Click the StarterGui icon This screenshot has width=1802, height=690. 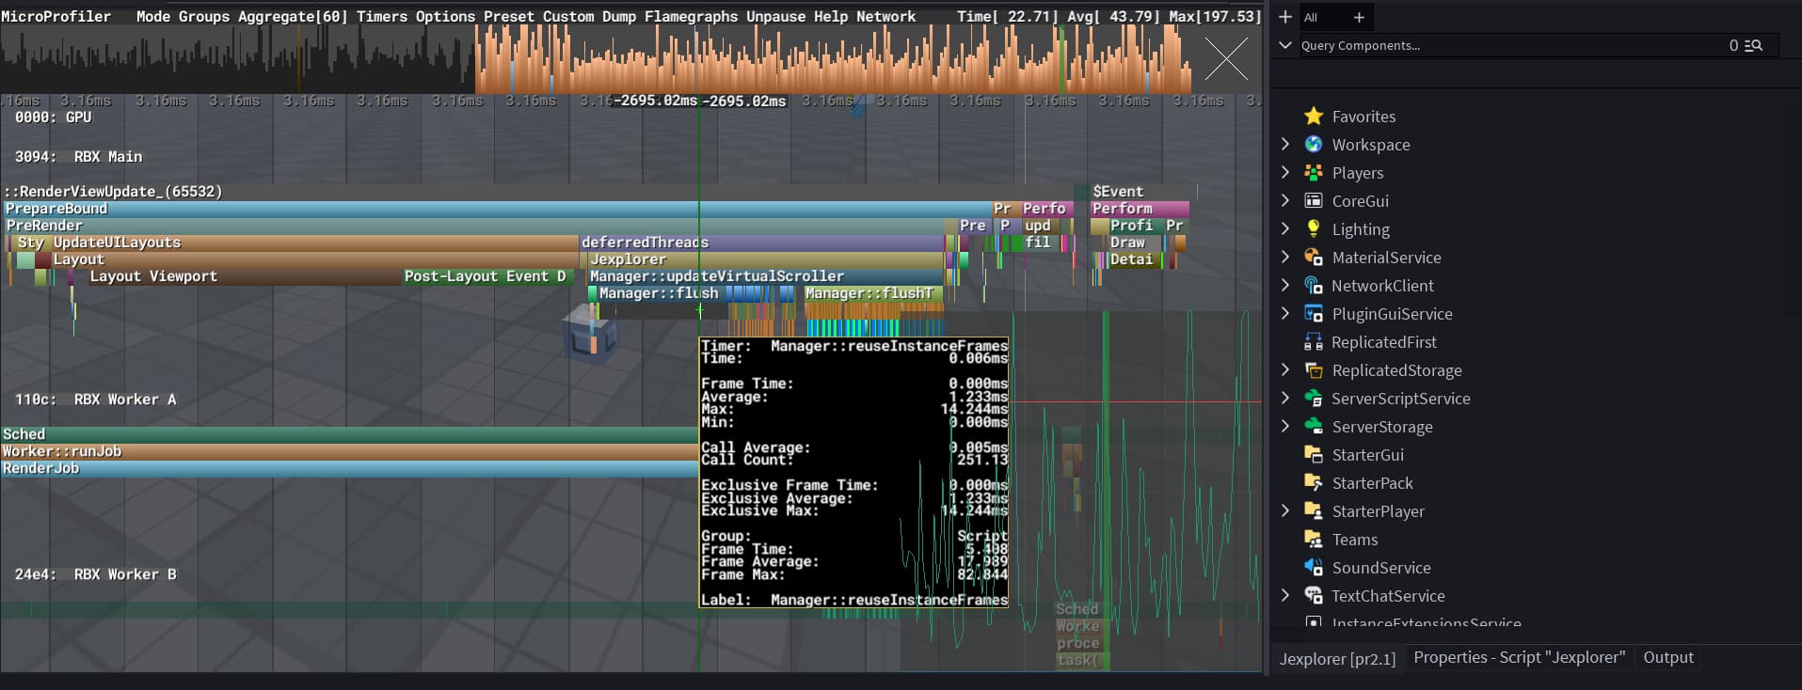coord(1314,455)
